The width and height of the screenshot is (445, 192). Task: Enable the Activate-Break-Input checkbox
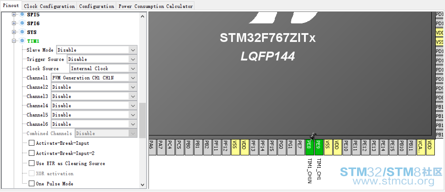coord(31,143)
